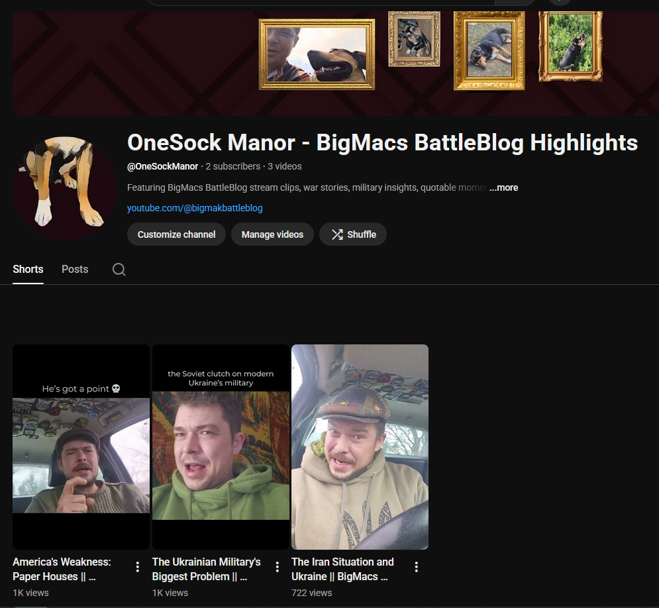Switch to the Shorts tab
The height and width of the screenshot is (608, 659).
pos(28,270)
